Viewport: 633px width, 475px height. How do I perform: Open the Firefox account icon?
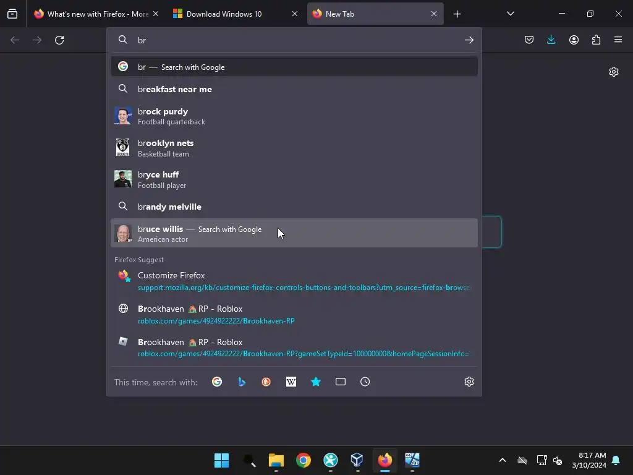(x=574, y=40)
